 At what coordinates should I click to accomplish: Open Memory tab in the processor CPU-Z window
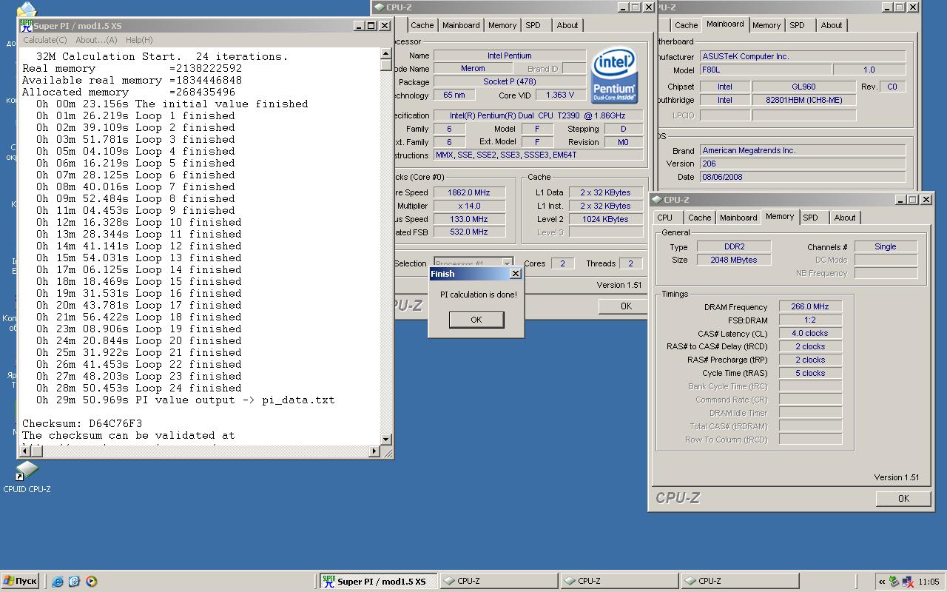(502, 25)
